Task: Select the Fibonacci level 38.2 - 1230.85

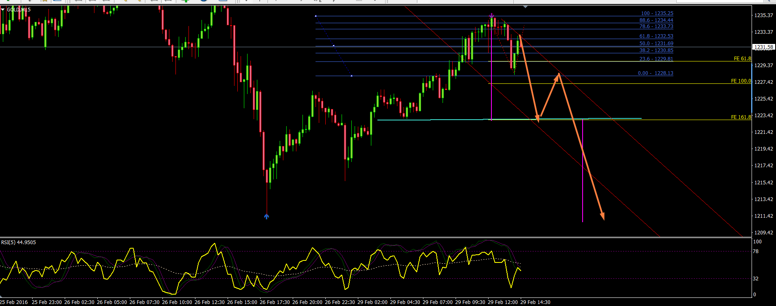Action: [656, 50]
